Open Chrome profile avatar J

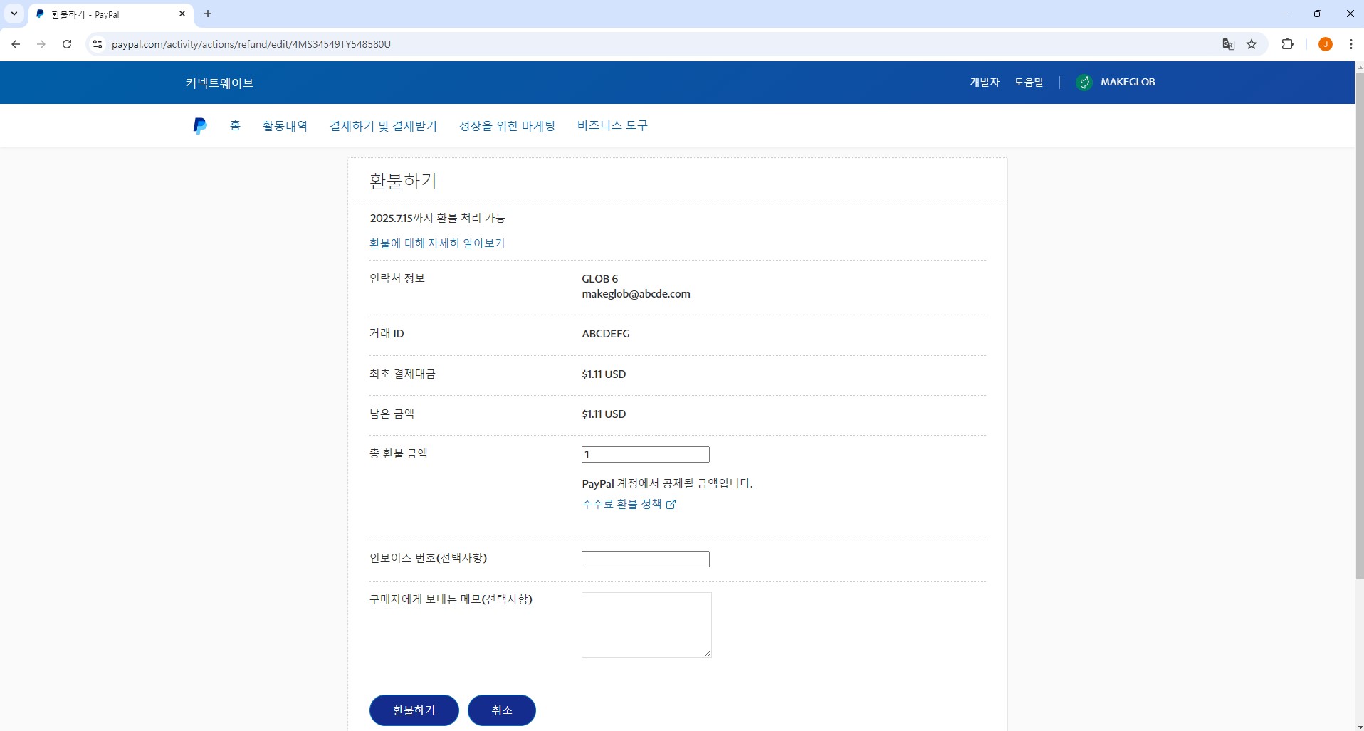click(x=1326, y=44)
